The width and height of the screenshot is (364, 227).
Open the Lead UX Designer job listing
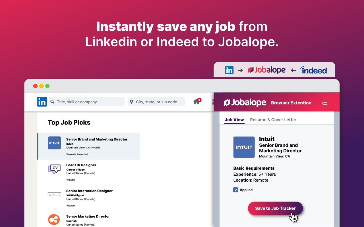(x=81, y=165)
